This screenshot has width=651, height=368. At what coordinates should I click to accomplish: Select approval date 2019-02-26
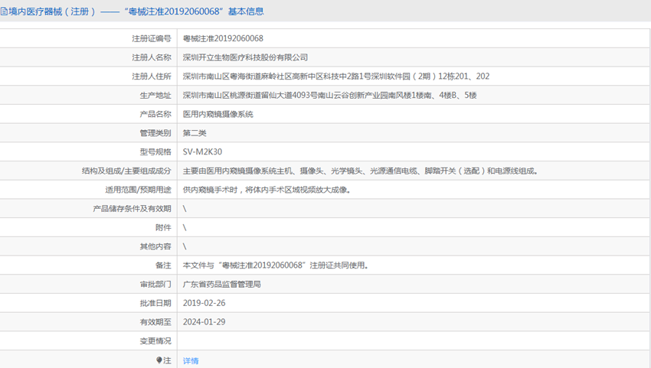(x=204, y=303)
